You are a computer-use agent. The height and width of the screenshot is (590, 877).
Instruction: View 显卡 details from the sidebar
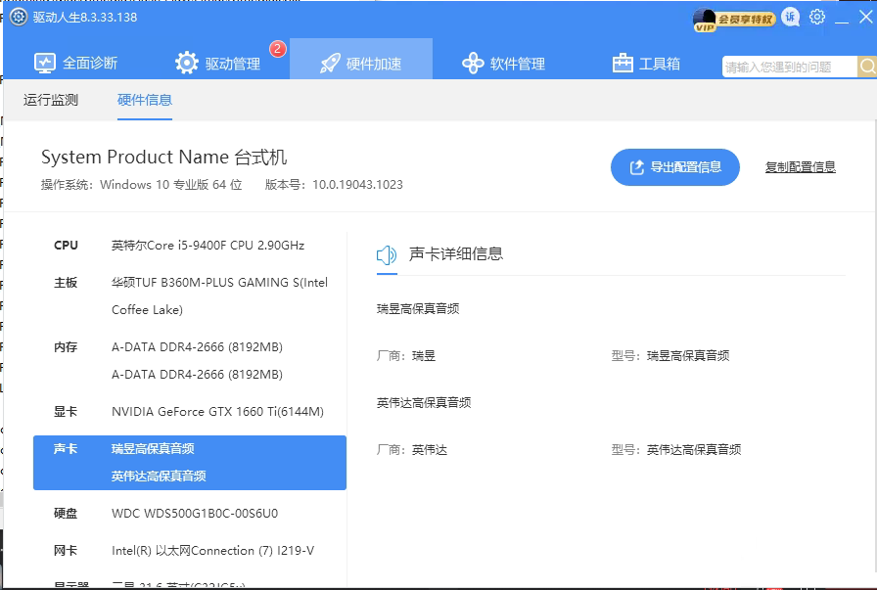(x=66, y=412)
